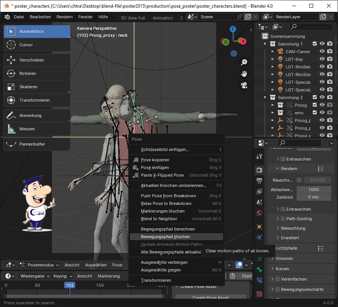Open the Bearbeiten menu in the menu bar

(40, 17)
